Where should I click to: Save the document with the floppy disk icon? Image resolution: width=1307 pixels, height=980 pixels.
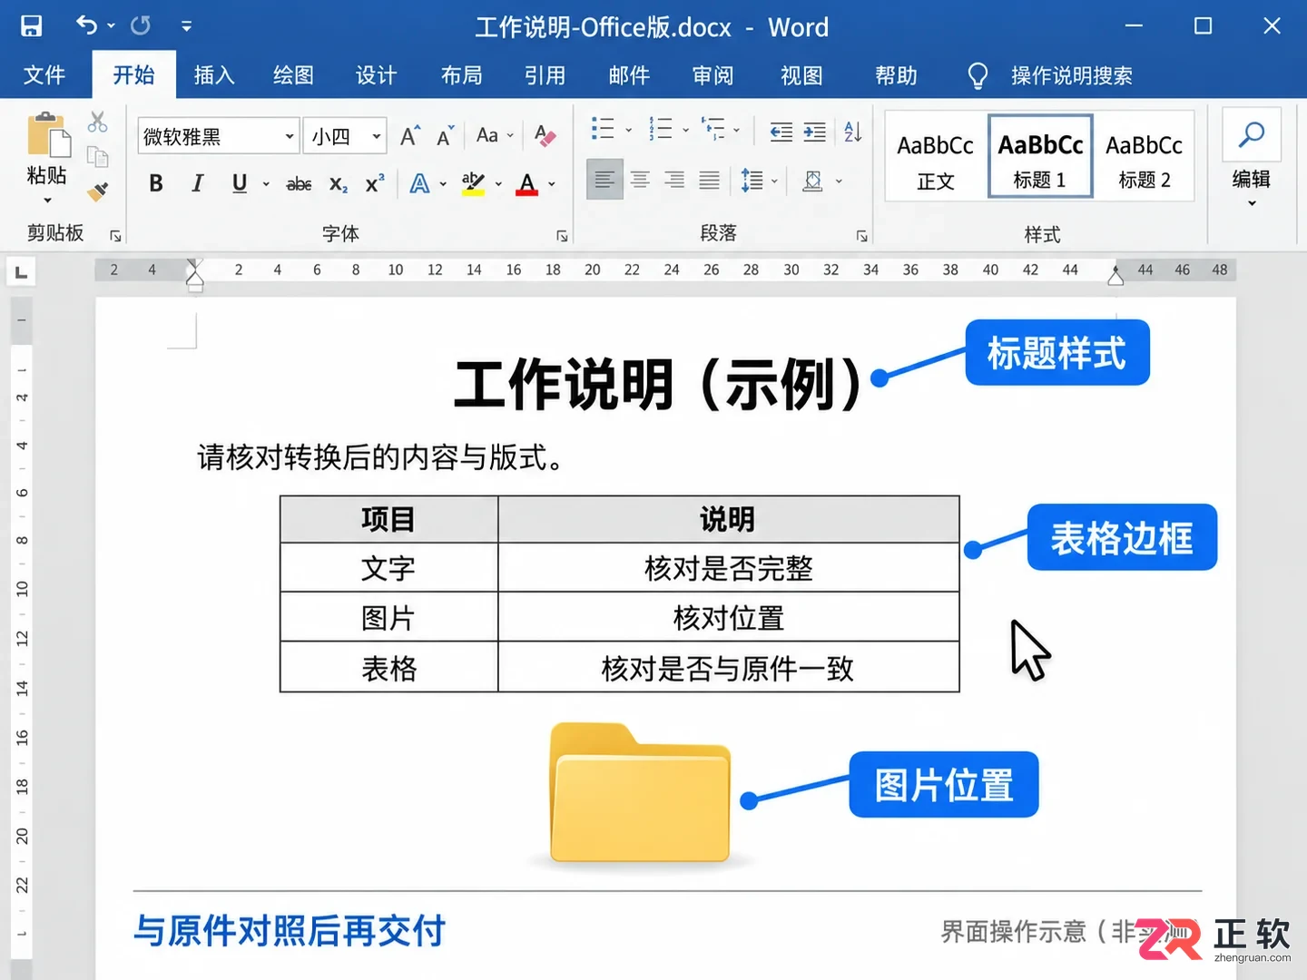click(32, 25)
